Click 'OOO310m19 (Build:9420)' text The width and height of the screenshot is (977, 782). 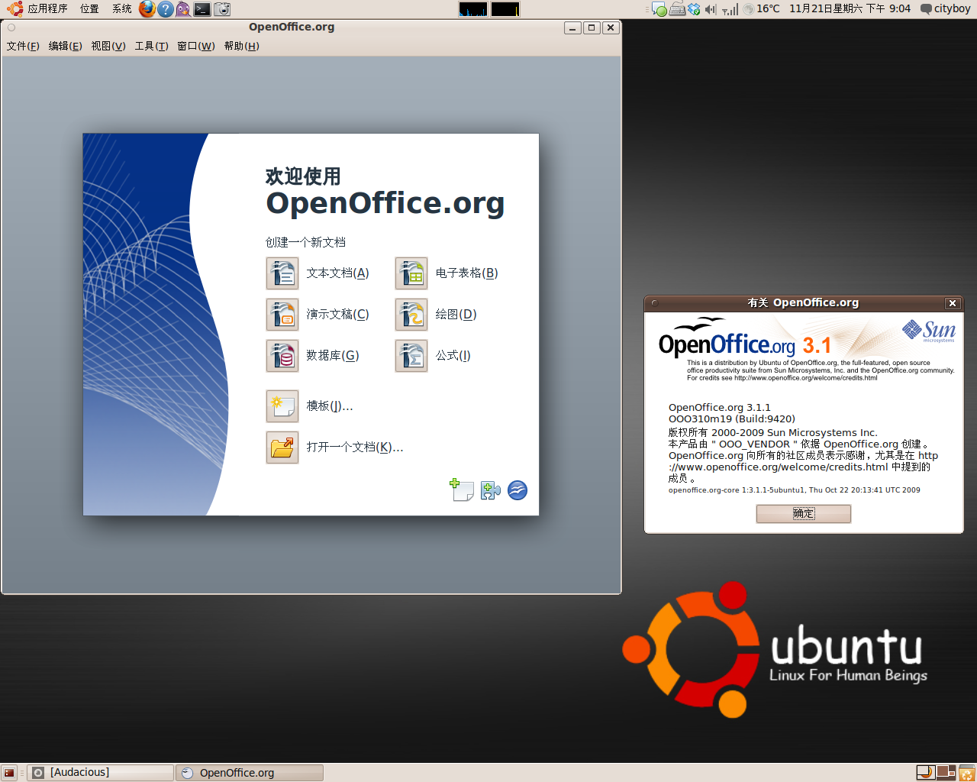(732, 419)
